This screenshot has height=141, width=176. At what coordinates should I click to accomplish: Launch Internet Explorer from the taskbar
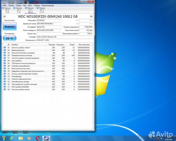pos(13,138)
